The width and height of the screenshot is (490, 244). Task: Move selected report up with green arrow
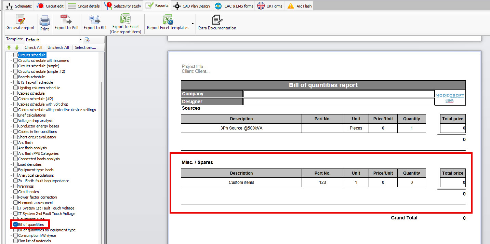9,48
